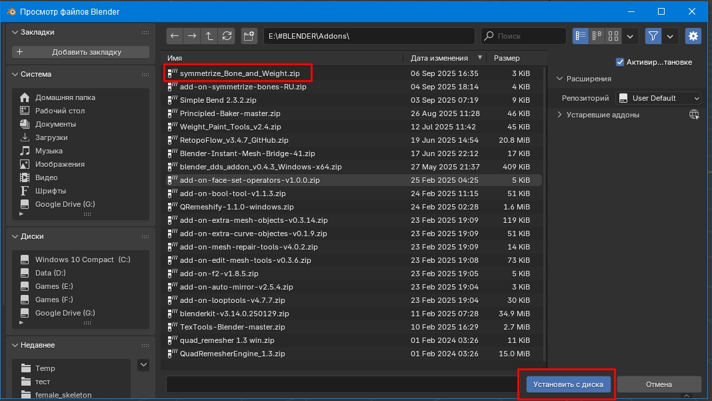Select QRemeshify-1.1.0-windows.zip file
Screen dimensions: 712x401
point(353,207)
